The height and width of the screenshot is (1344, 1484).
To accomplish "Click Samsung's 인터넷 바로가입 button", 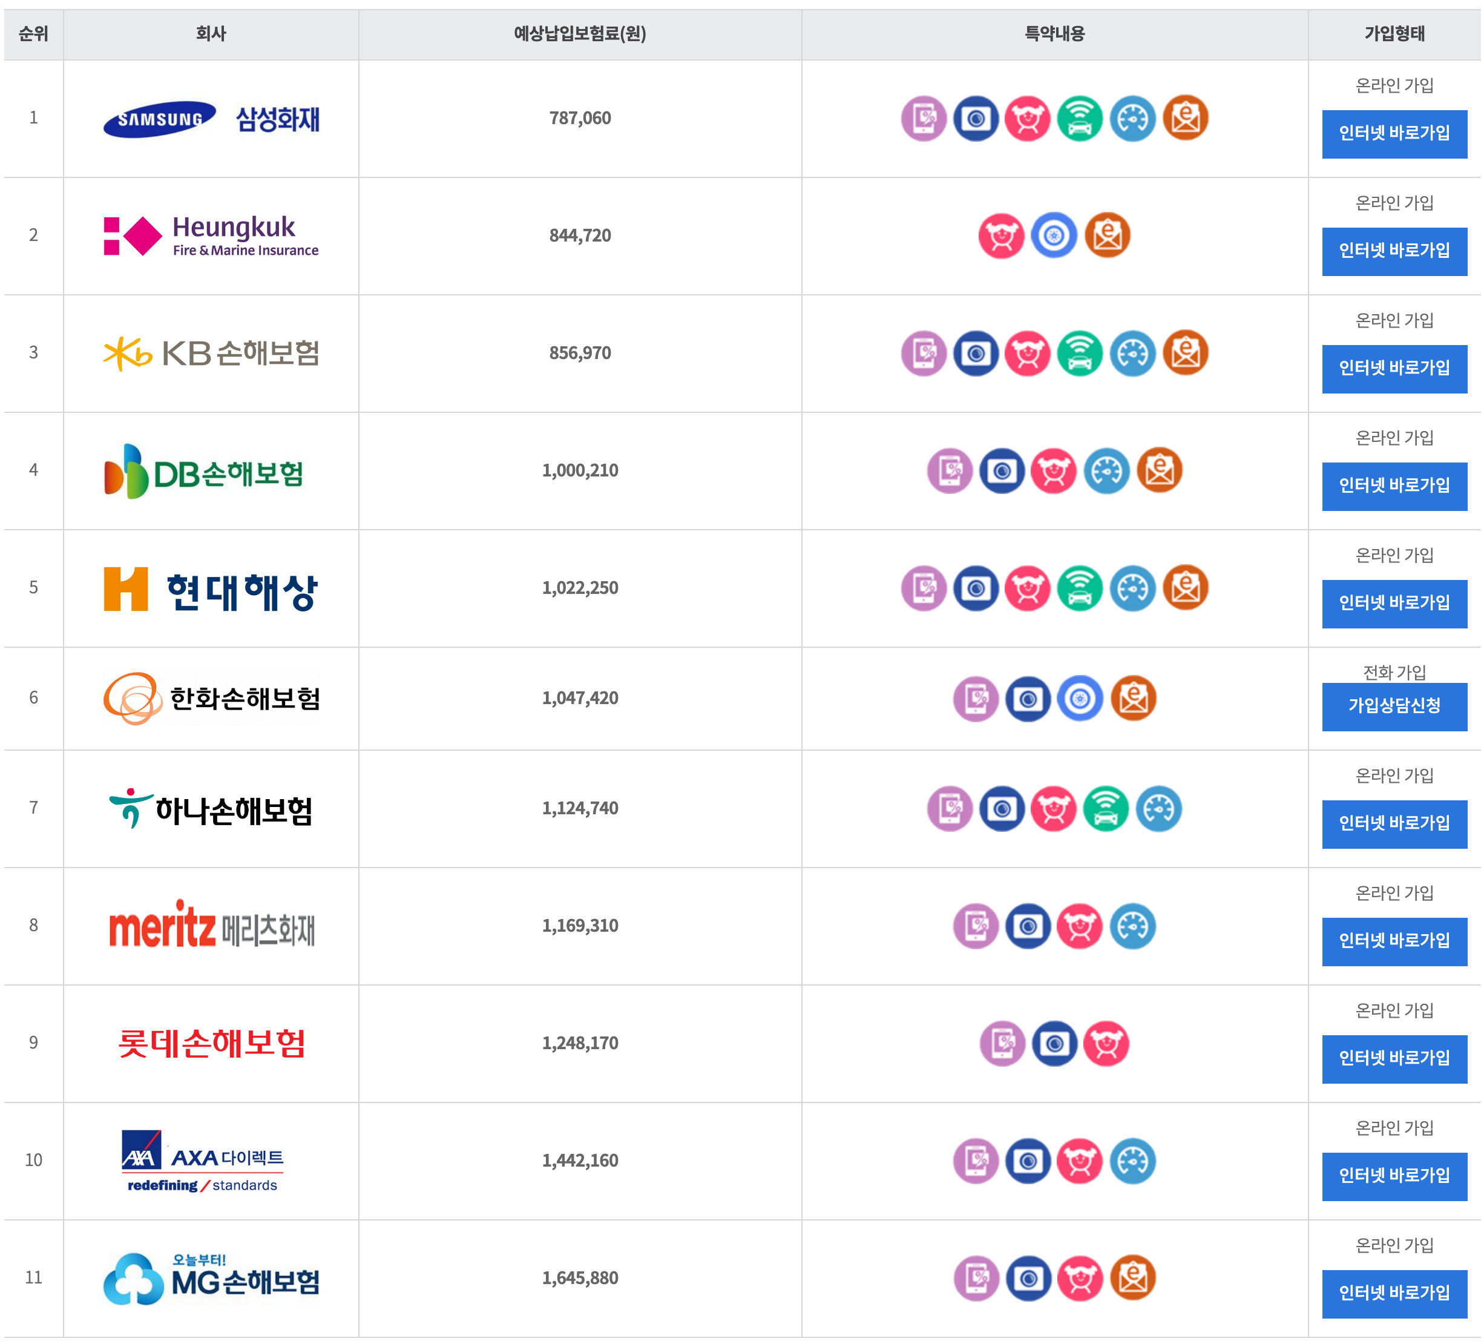I will click(1394, 134).
